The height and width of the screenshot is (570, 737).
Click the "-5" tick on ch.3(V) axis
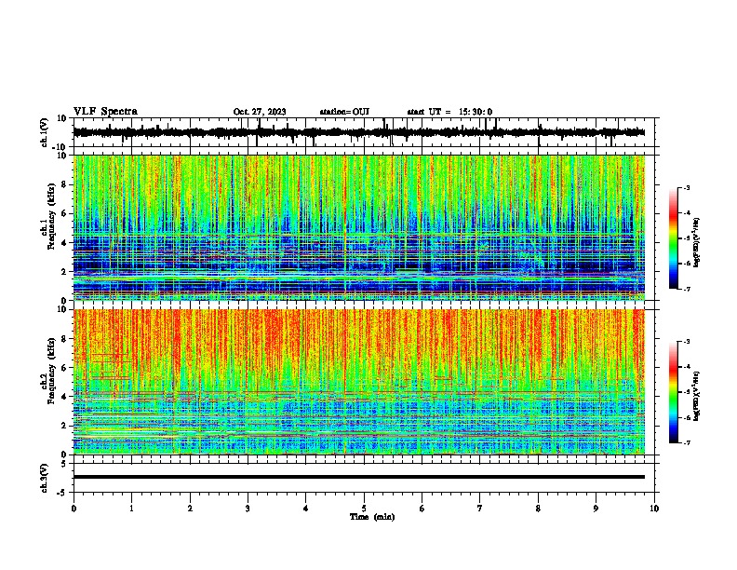coord(62,493)
